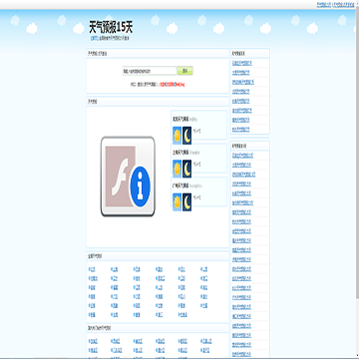Click the red example city link below search

(x=173, y=85)
